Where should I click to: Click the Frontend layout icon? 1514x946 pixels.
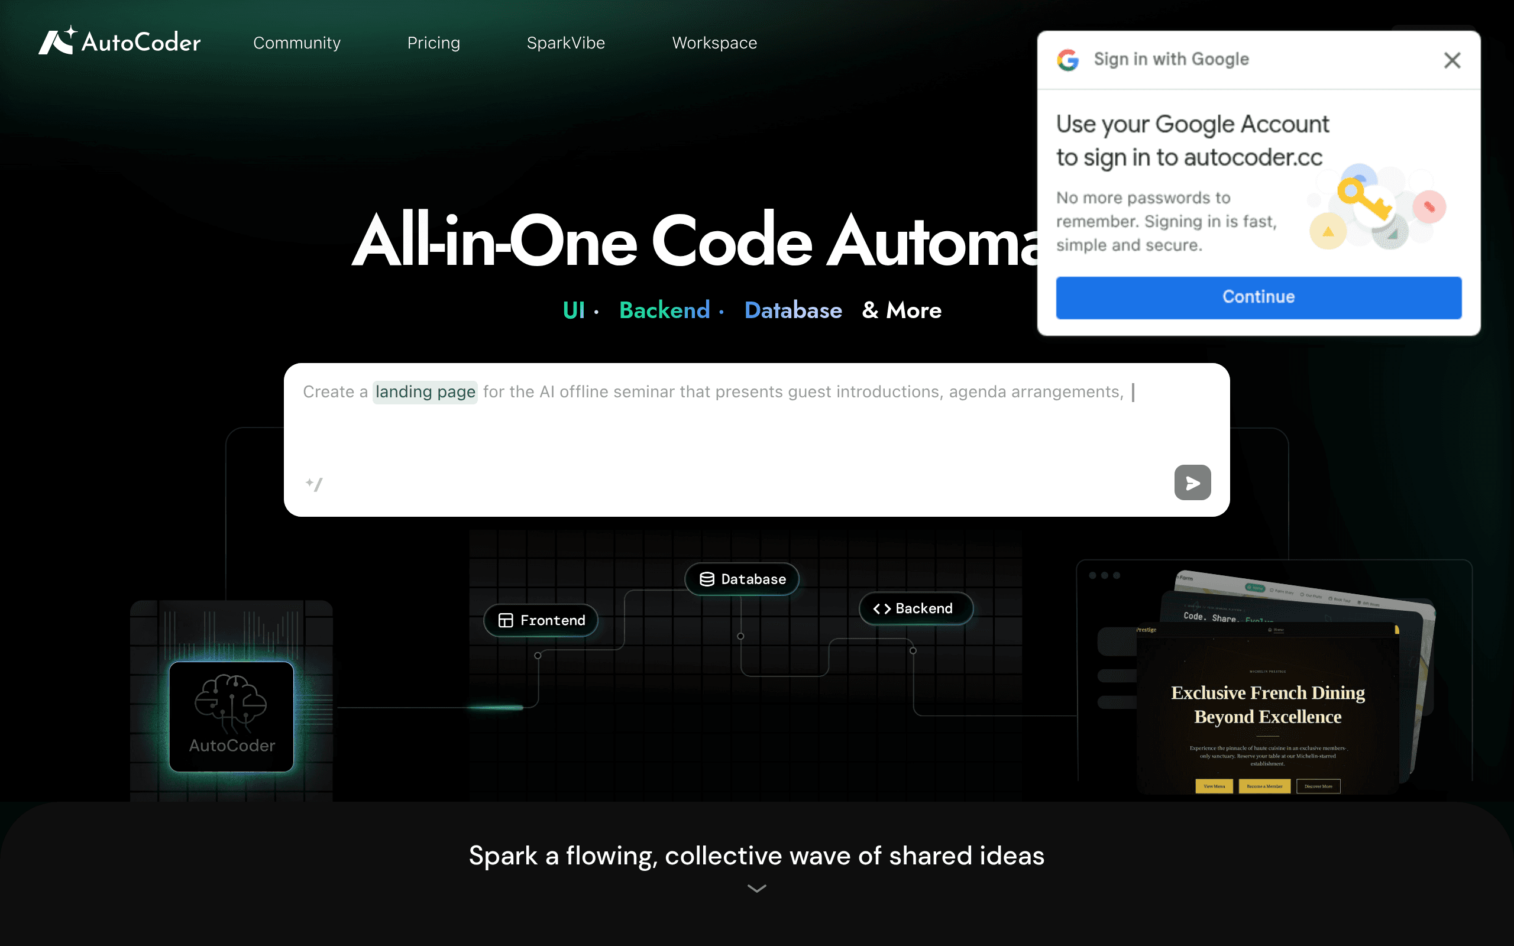506,620
